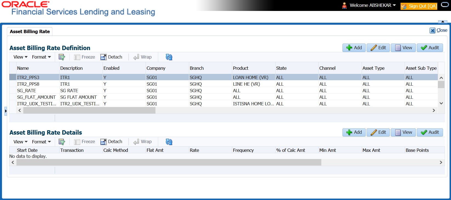Click the Refresh icon in Details toolbar
Viewport: 451px width, 200px height.
click(x=169, y=142)
